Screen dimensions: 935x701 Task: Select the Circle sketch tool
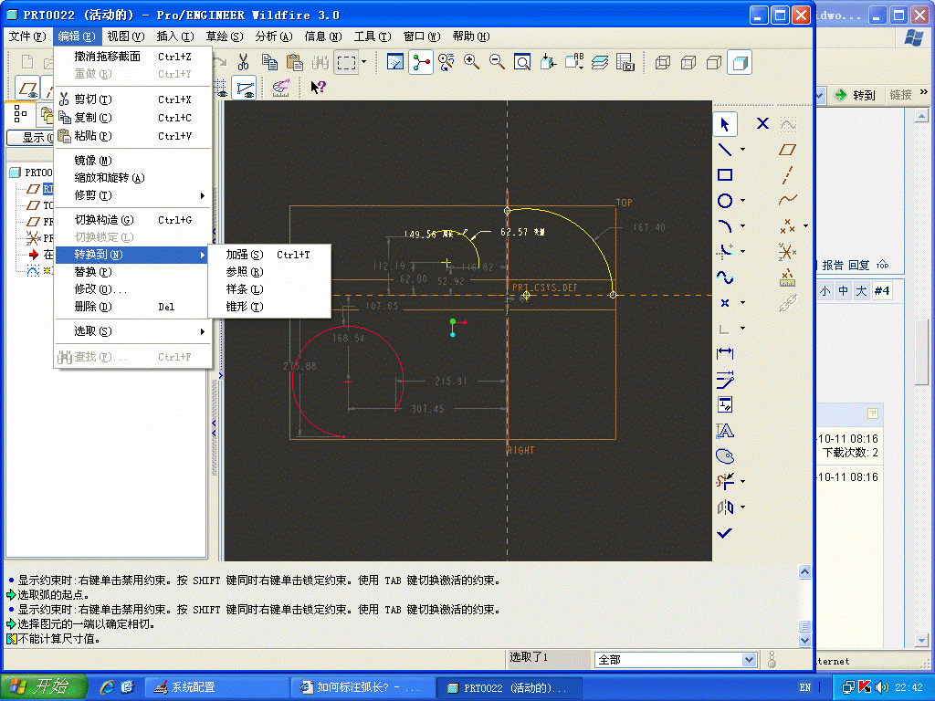(724, 201)
